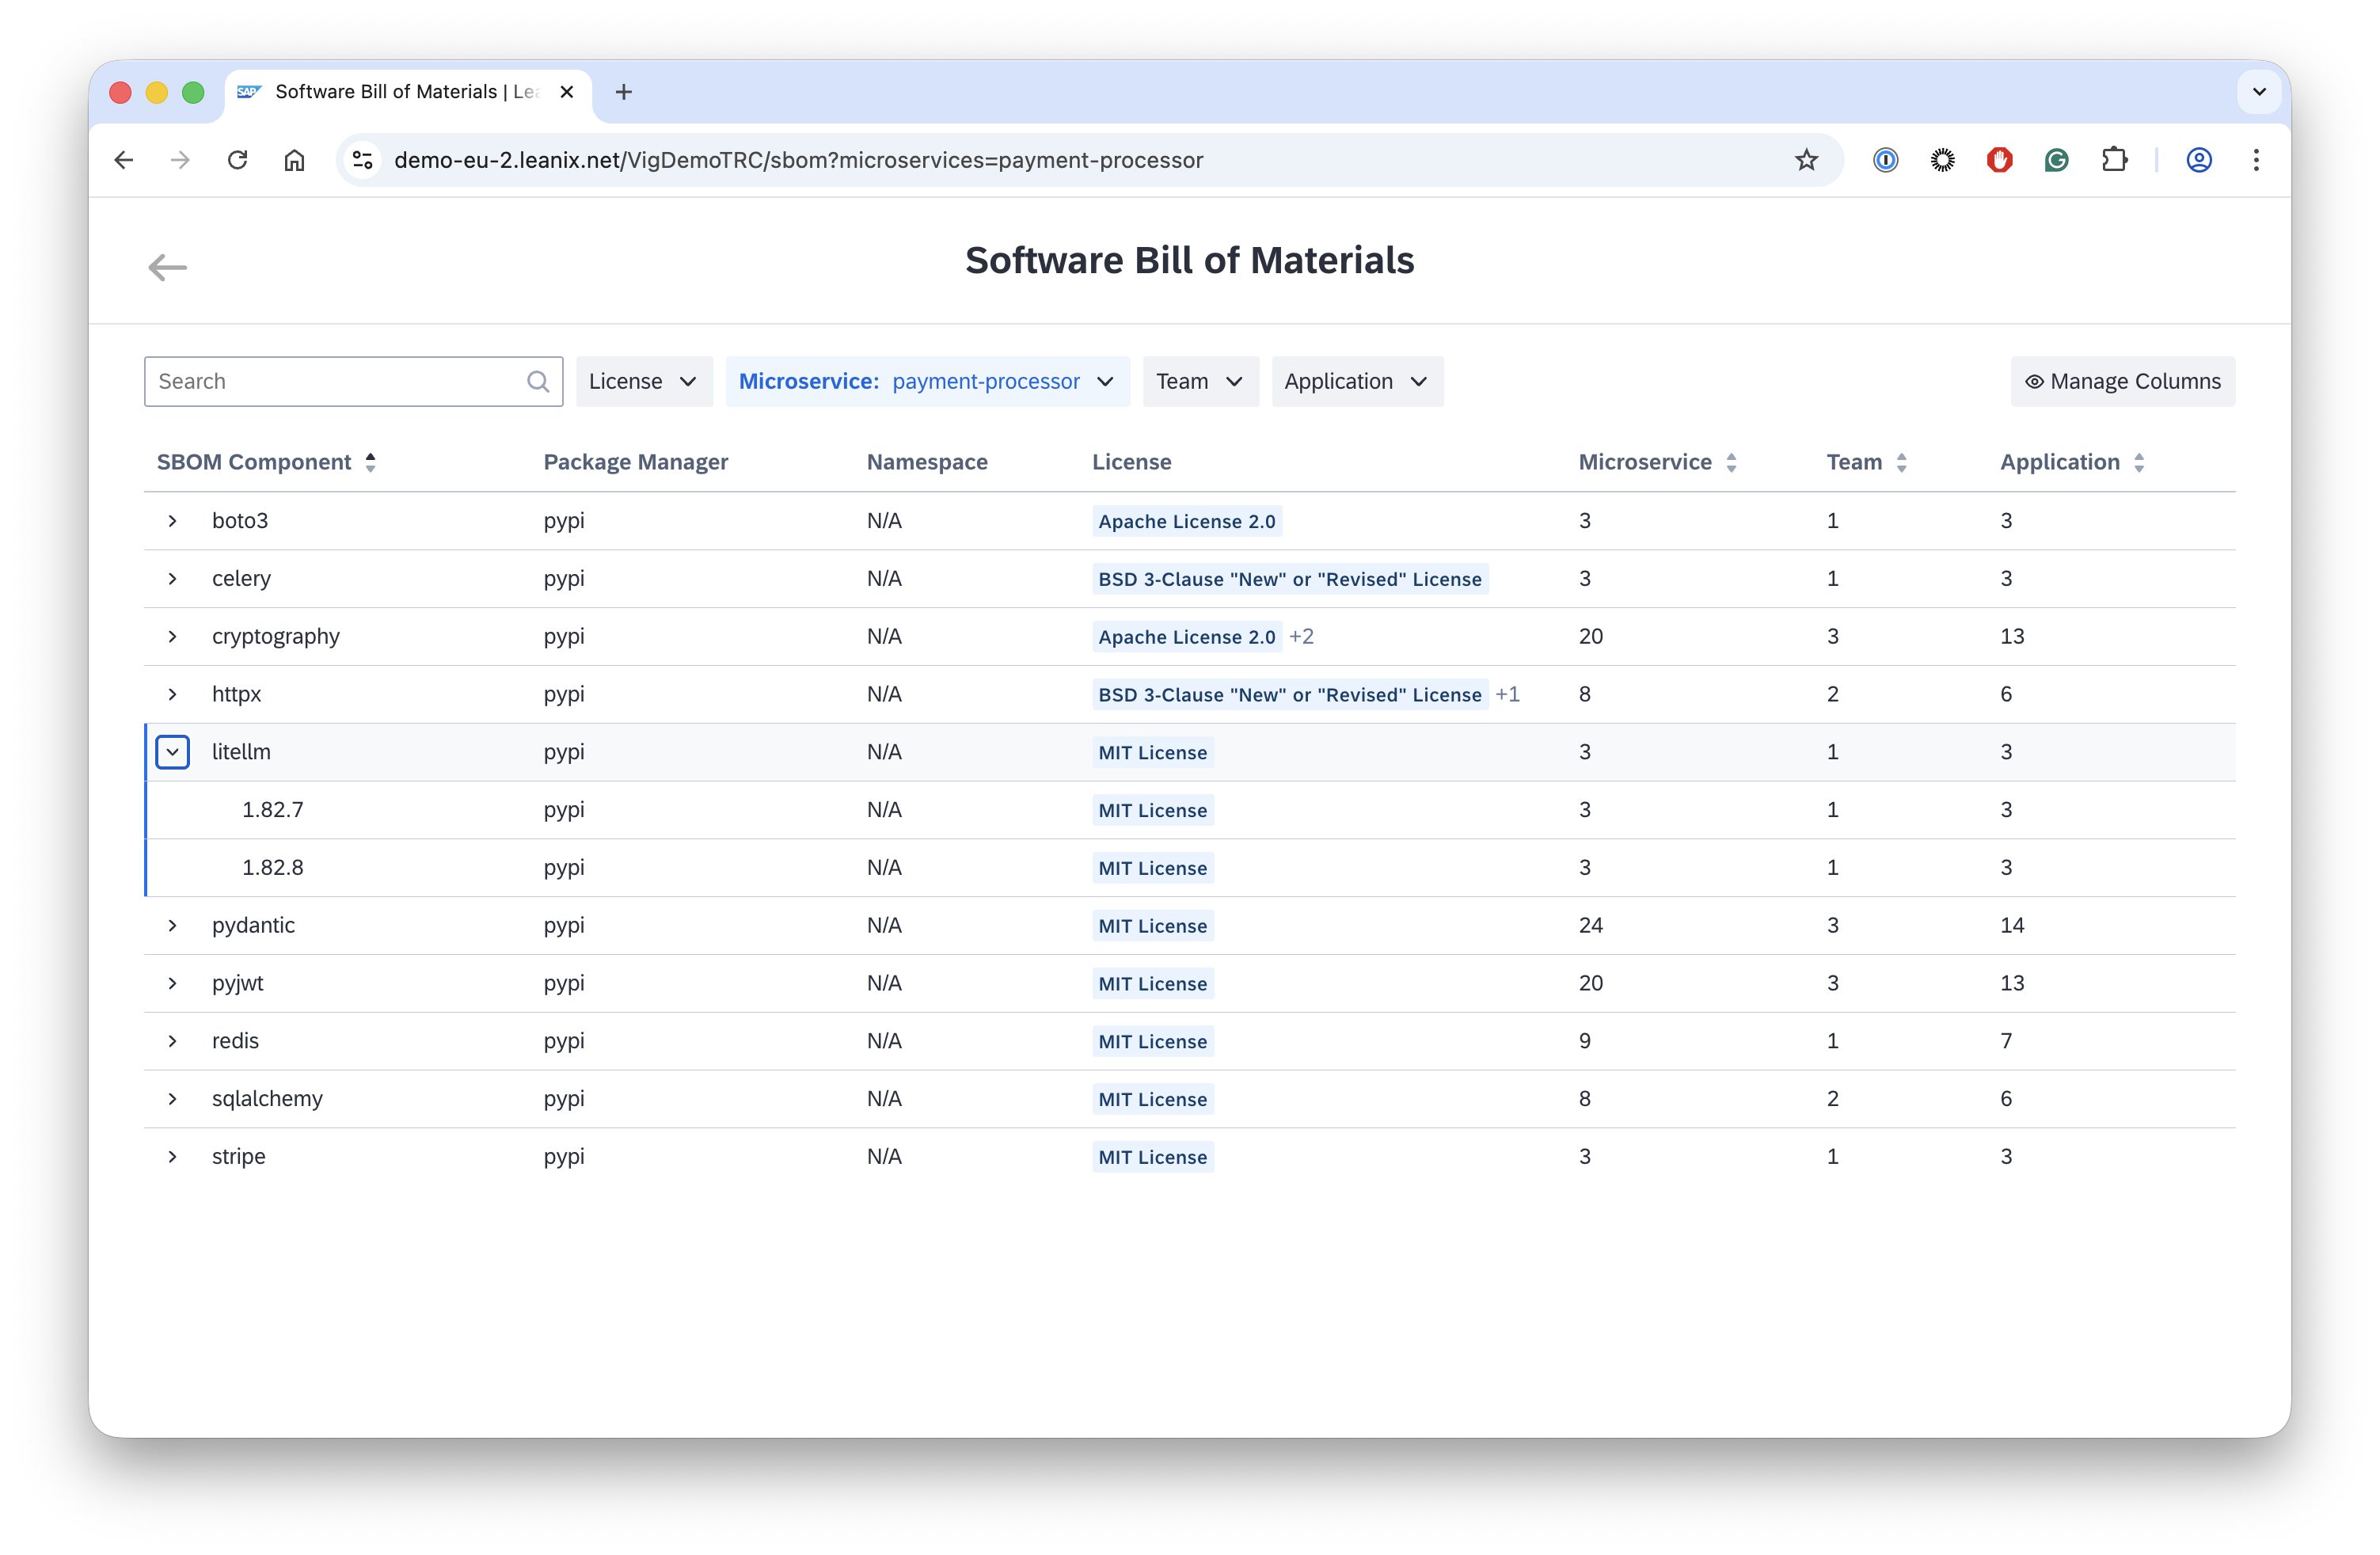The image size is (2380, 1555).
Task: Bookmark this page with star icon
Action: coord(1805,160)
